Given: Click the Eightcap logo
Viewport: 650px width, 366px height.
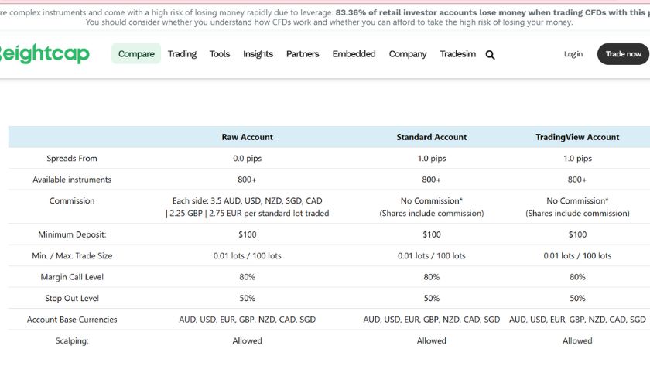Looking at the screenshot, I should (x=43, y=54).
